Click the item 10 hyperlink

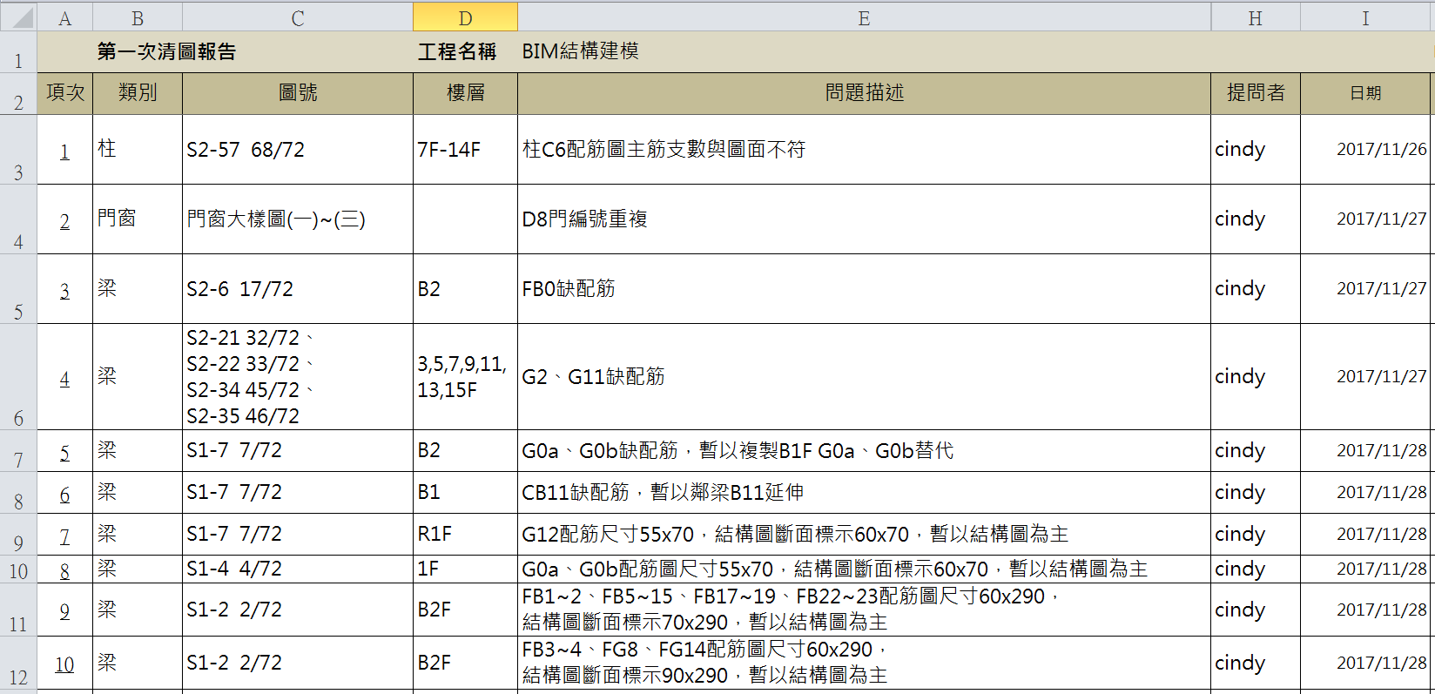click(64, 664)
